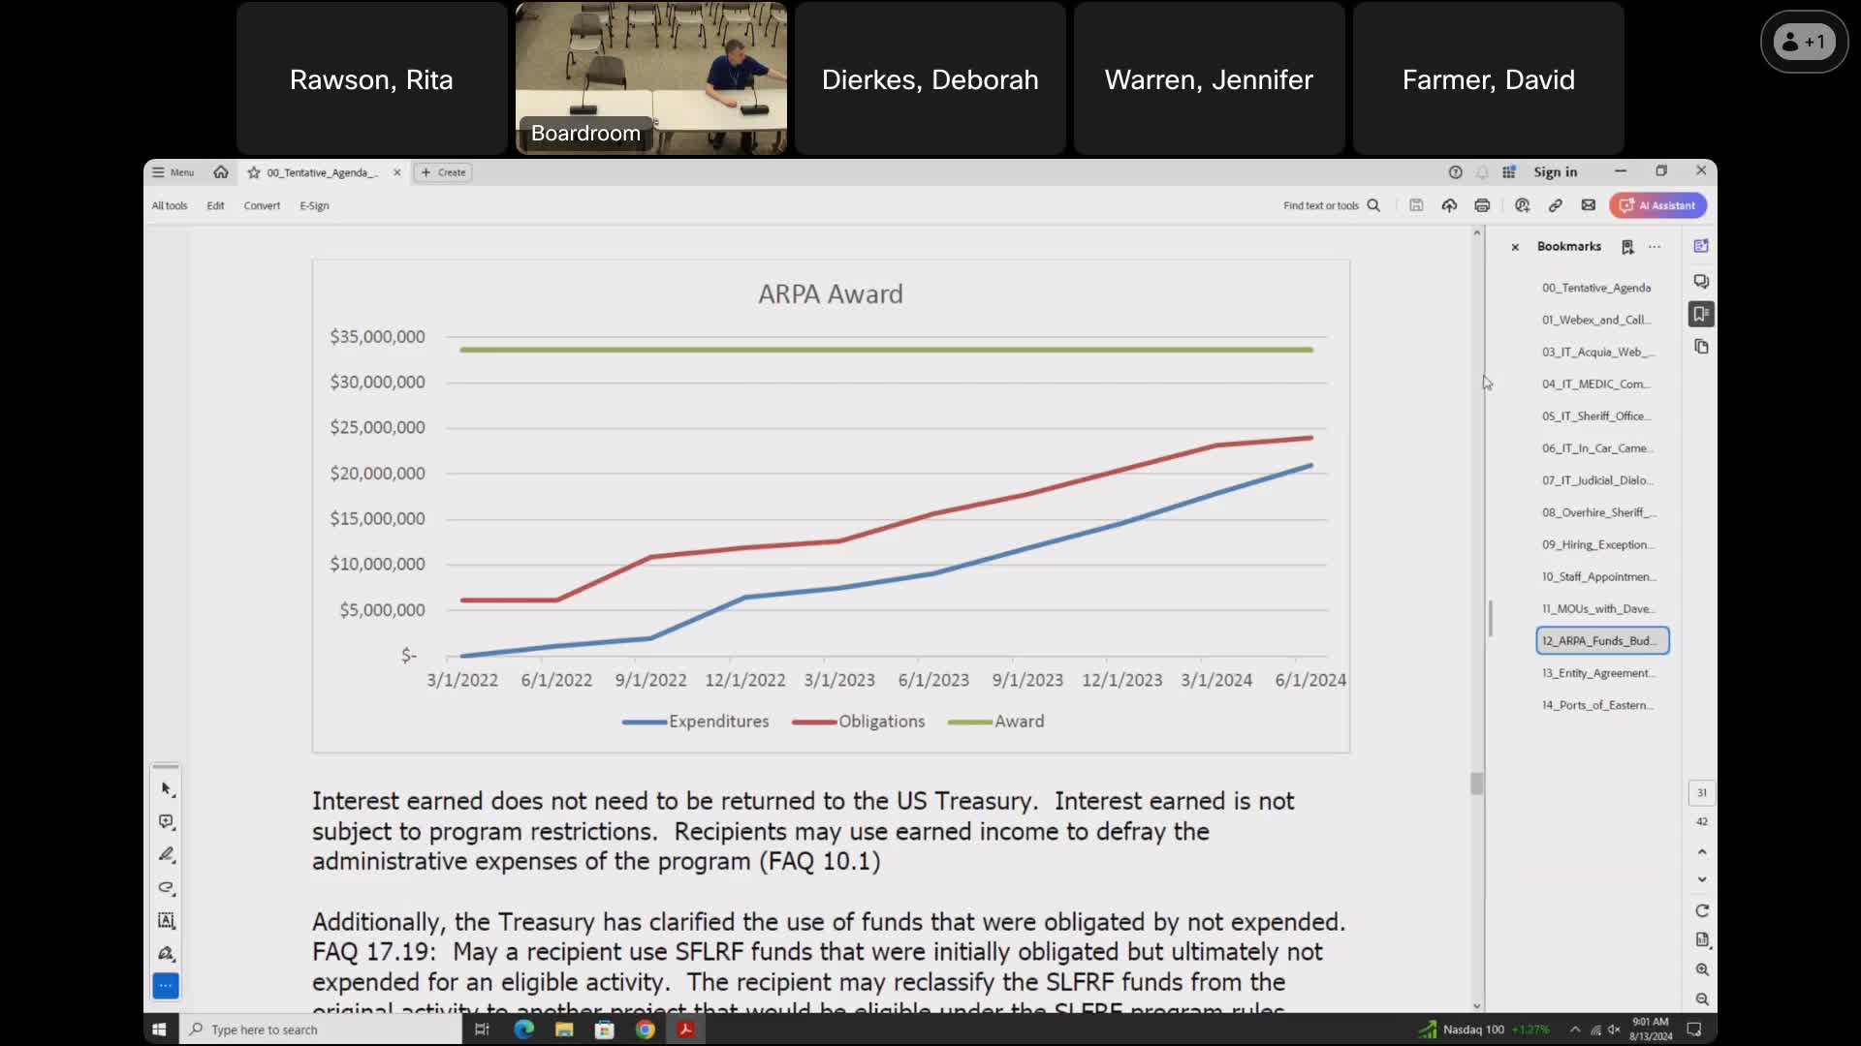Add a comment with sticky note tool
This screenshot has width=1861, height=1046.
coord(167,822)
